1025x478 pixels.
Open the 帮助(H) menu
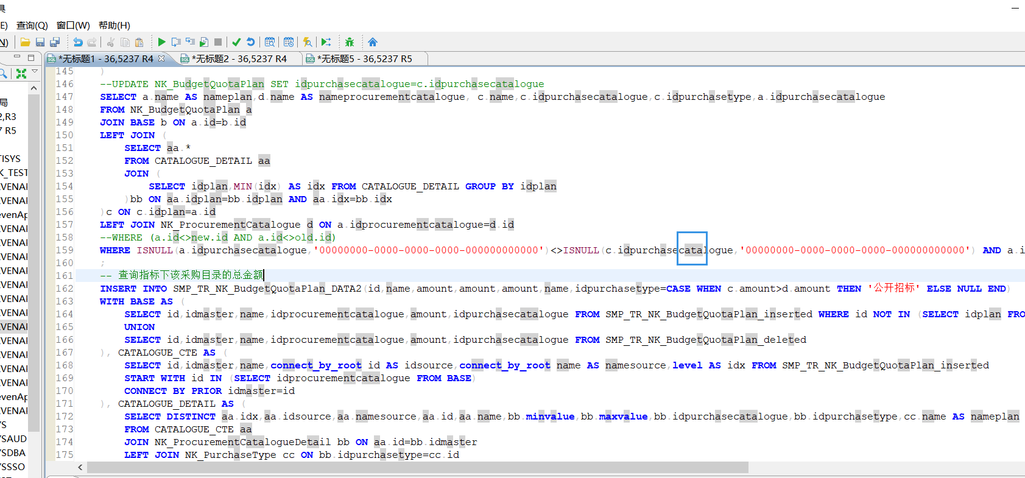(114, 25)
